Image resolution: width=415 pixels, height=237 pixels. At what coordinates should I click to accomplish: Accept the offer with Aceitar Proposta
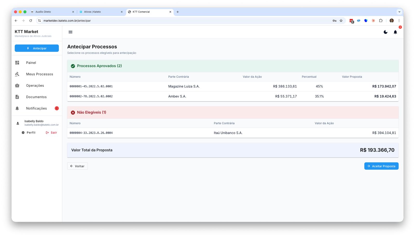(x=381, y=166)
